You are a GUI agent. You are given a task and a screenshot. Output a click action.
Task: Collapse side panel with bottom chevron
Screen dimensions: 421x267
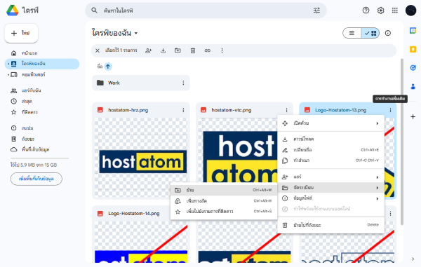[x=413, y=259]
